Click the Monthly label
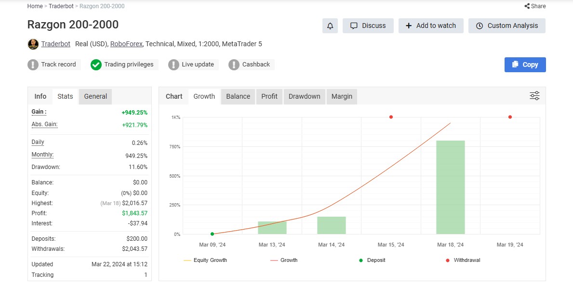The height and width of the screenshot is (286, 573). click(x=42, y=155)
